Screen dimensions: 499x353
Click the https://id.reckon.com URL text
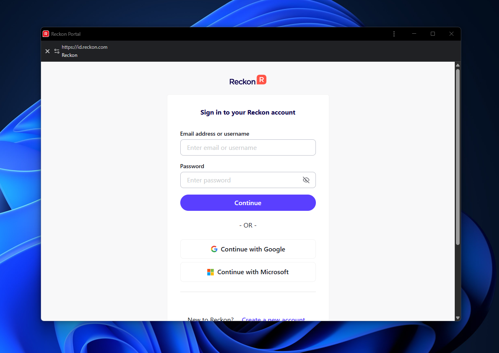pyautogui.click(x=84, y=47)
